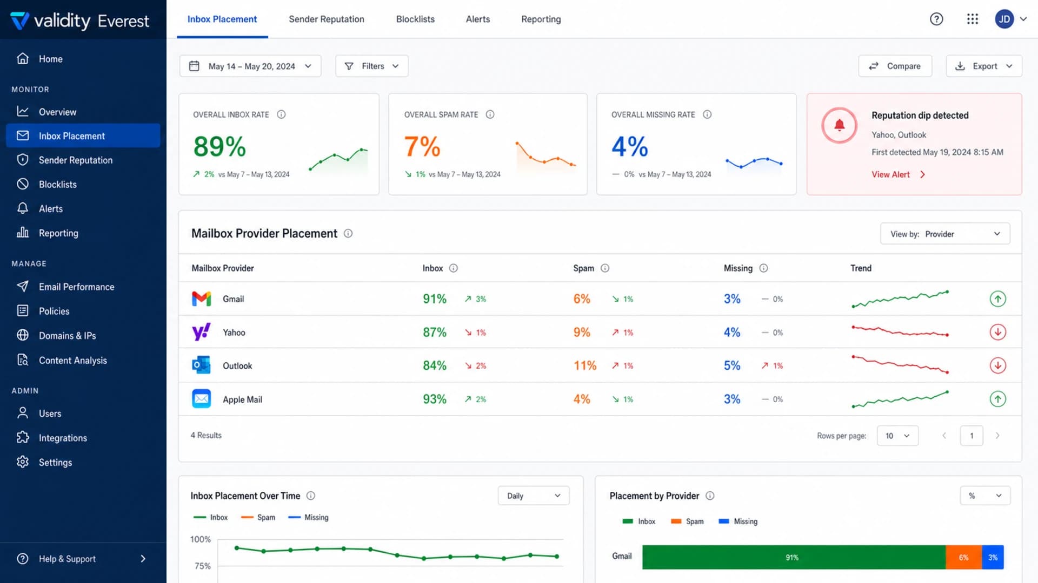
Task: Open the help question mark icon
Action: tap(936, 19)
